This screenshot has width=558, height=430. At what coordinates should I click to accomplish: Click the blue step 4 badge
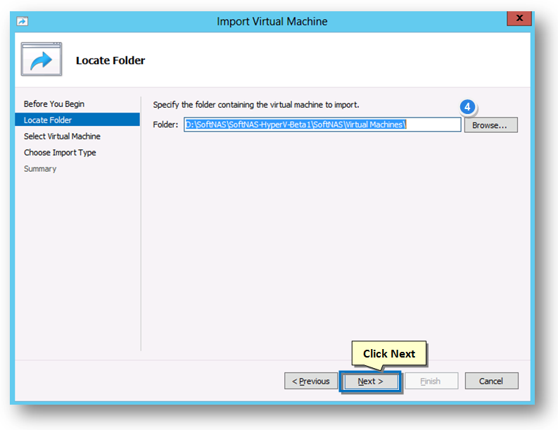point(467,107)
